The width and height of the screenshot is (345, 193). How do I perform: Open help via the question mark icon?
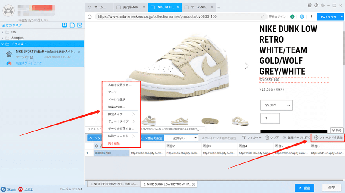[x=316, y=6]
